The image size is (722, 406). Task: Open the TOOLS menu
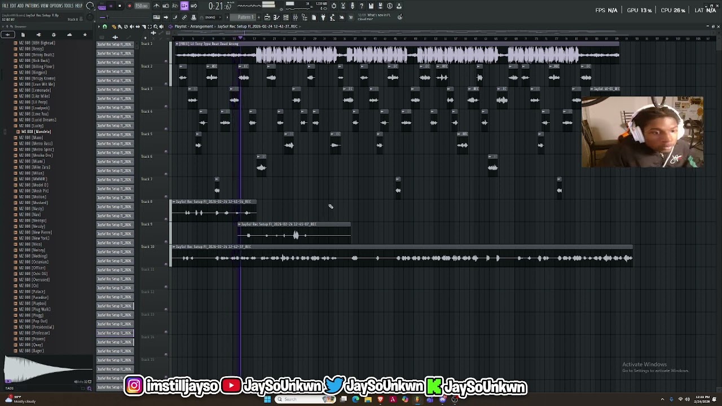[x=69, y=6]
